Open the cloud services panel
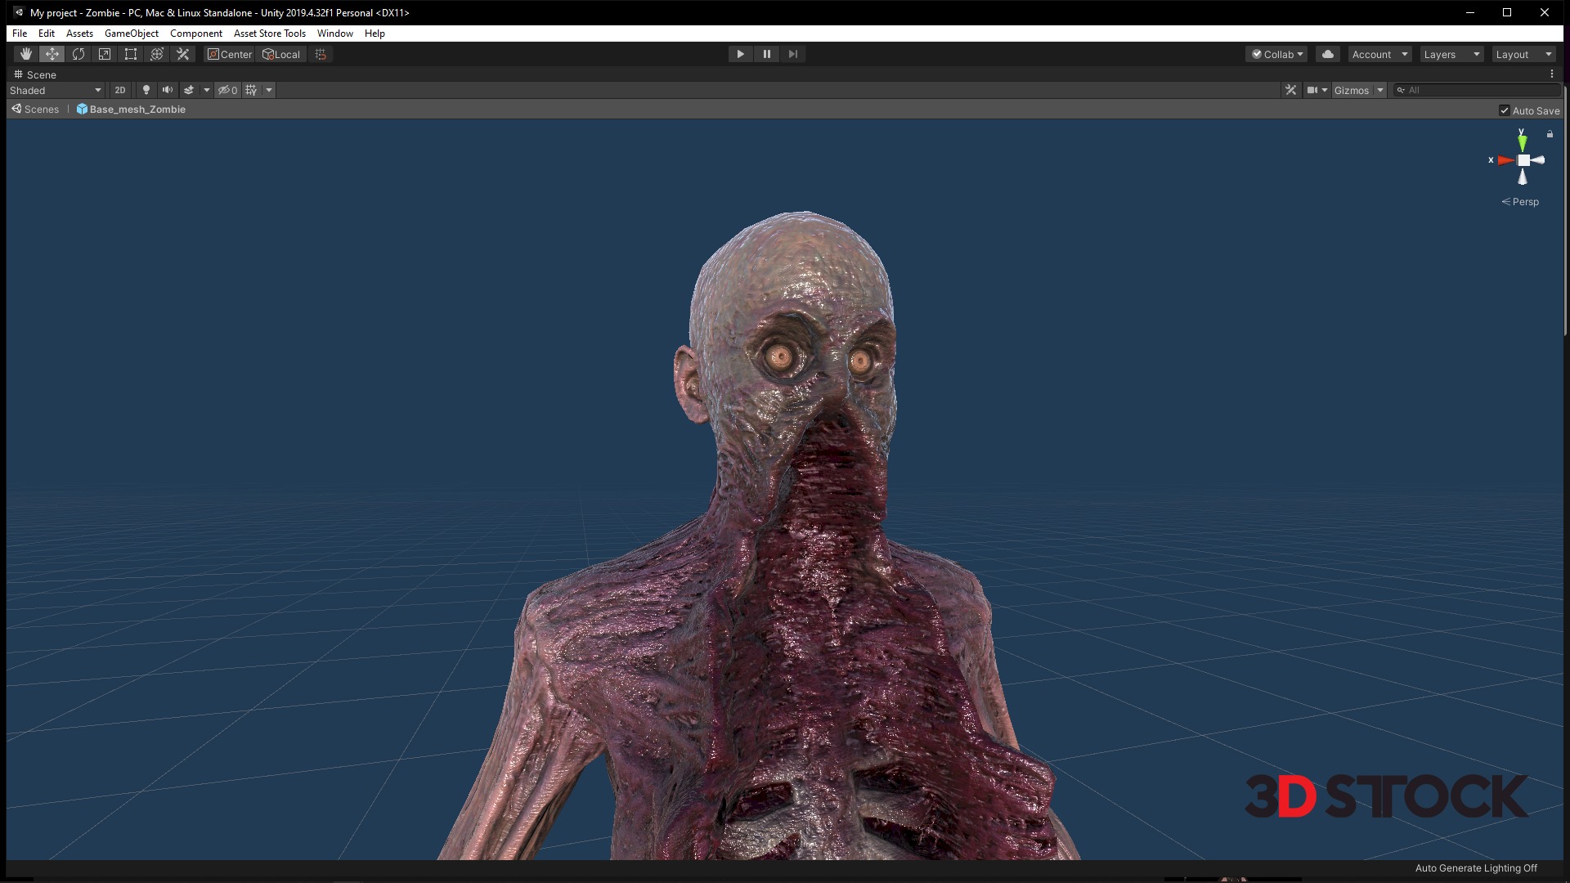The image size is (1570, 883). pos(1328,54)
